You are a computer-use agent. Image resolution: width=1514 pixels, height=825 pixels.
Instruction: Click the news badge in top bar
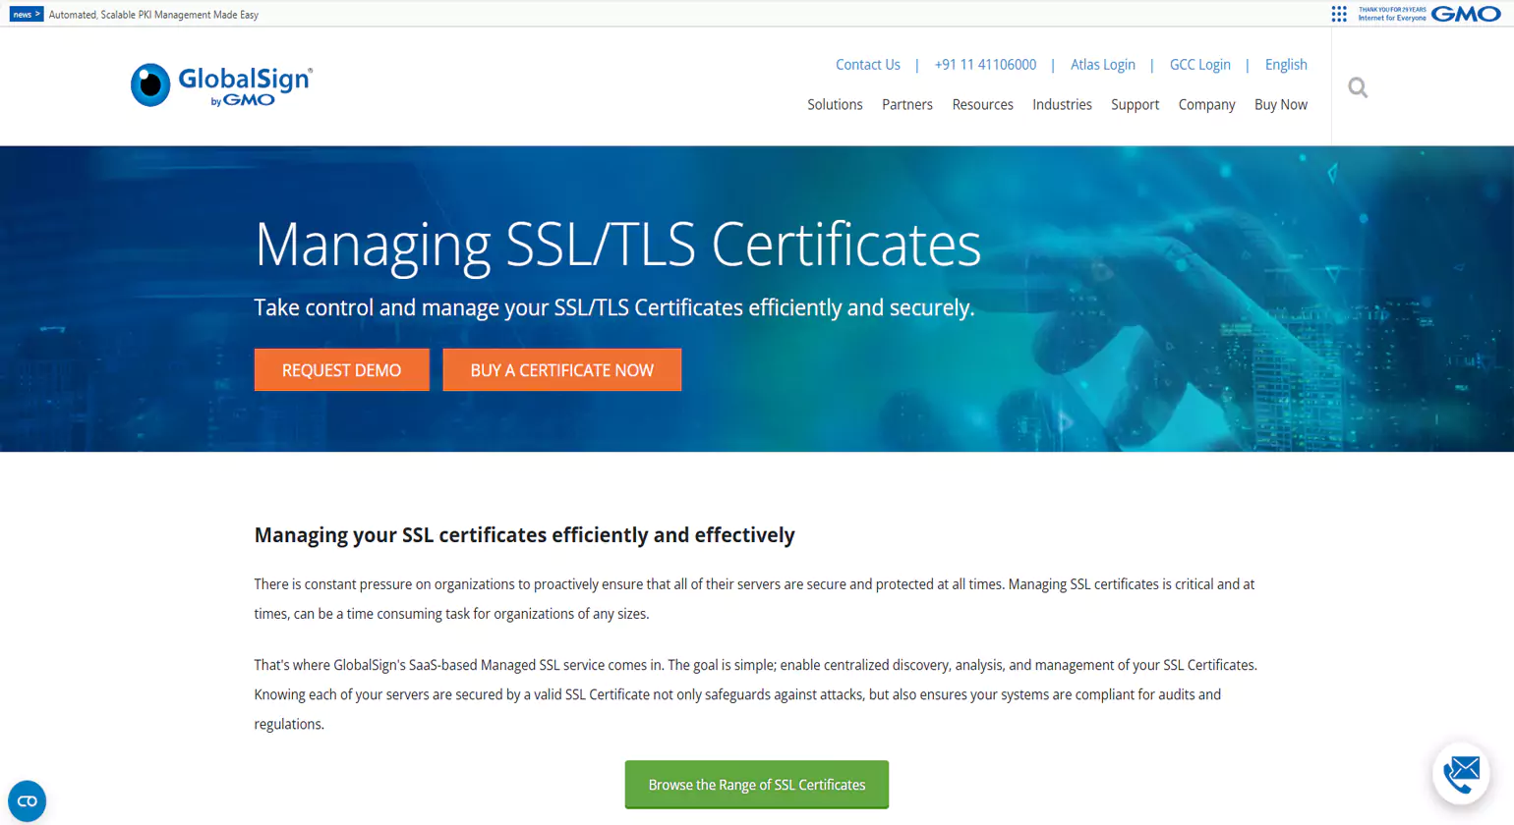click(x=27, y=15)
